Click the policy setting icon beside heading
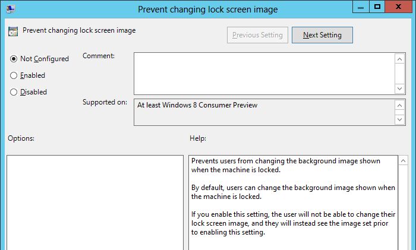Viewport: 416px width, 250px height. click(x=13, y=31)
